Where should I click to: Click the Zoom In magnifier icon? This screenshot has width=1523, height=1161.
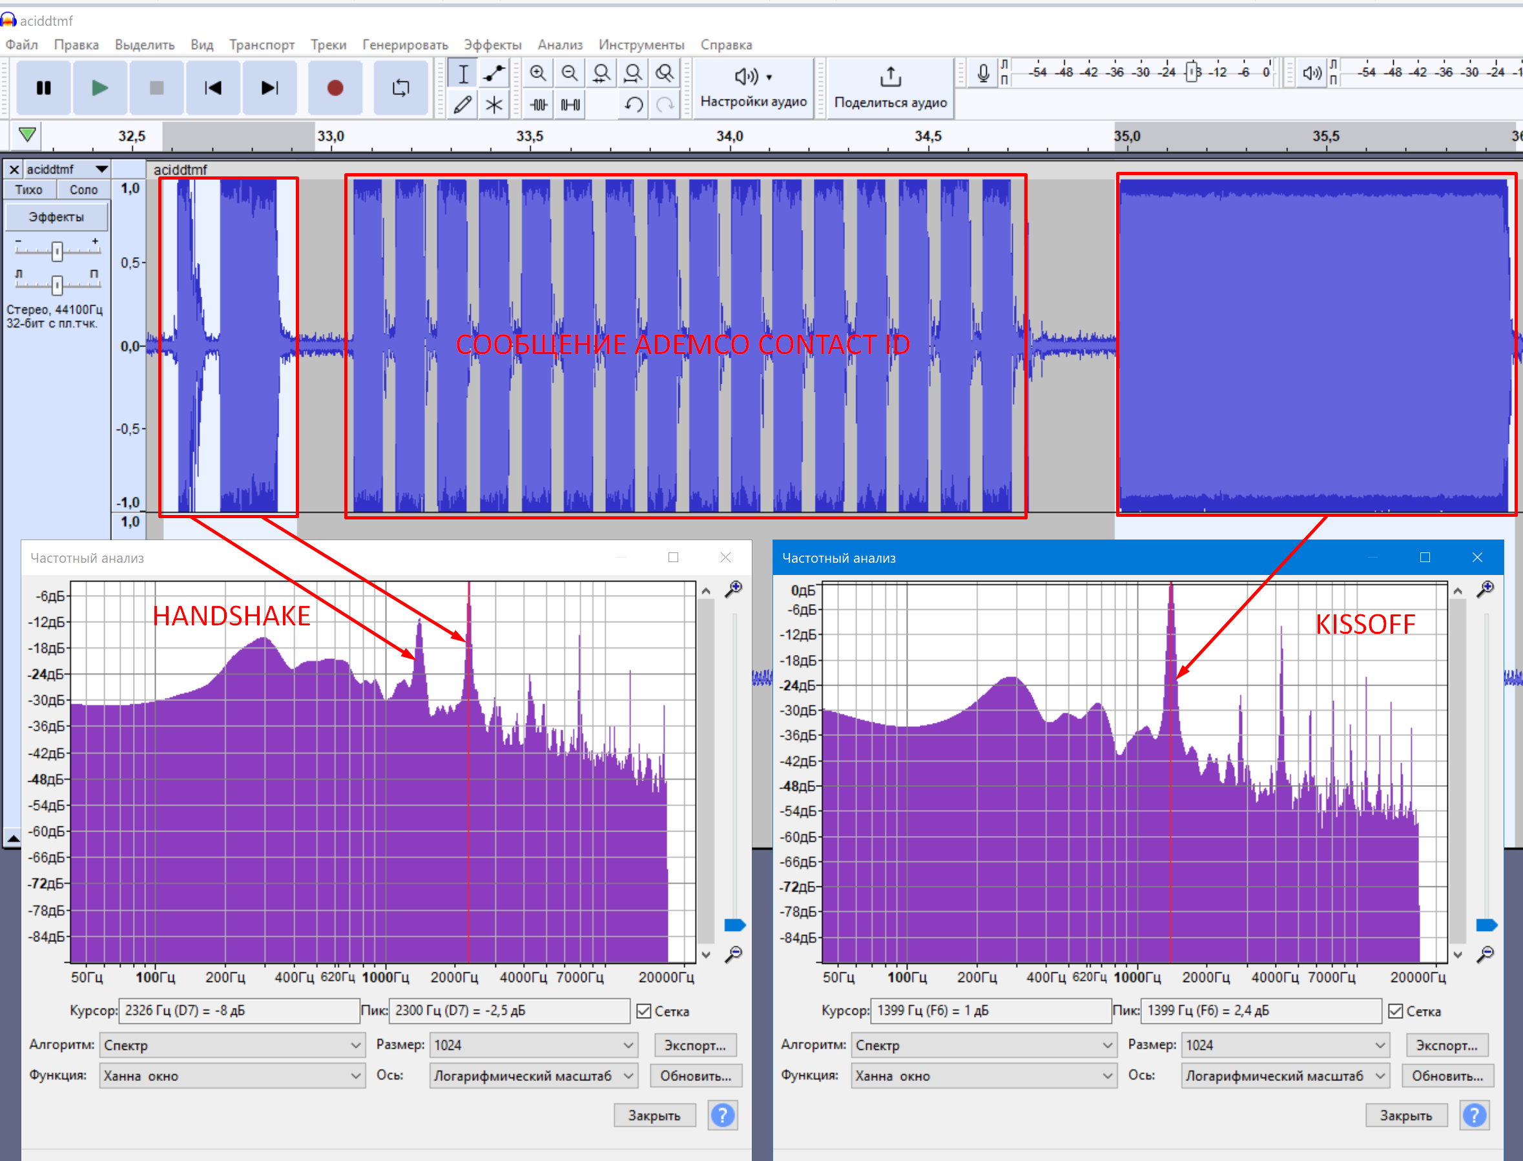537,73
